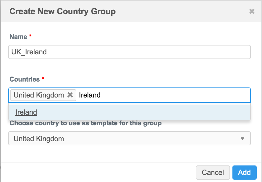The width and height of the screenshot is (262, 182).
Task: Click the United Kingdom text in template select
Action: (39, 139)
